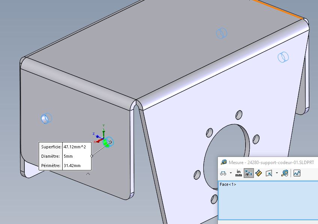Click the Mesure tape-measure icon in title bar
This screenshot has width=318, height=224.
[224, 162]
